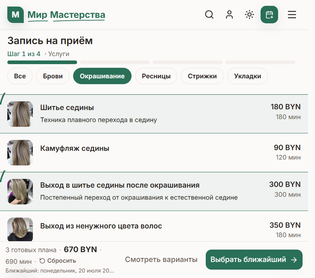Click the second progress step bar
This screenshot has width=315, height=278.
(115, 62)
